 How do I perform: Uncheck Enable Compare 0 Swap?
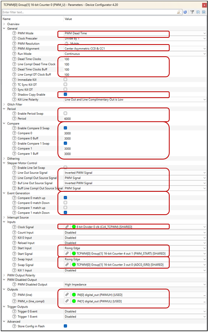[x=65, y=128]
